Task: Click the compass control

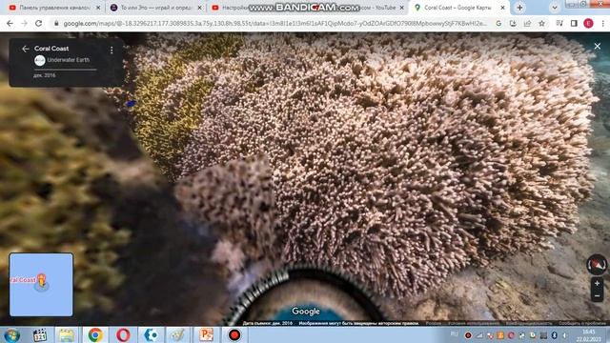Action: (x=597, y=265)
